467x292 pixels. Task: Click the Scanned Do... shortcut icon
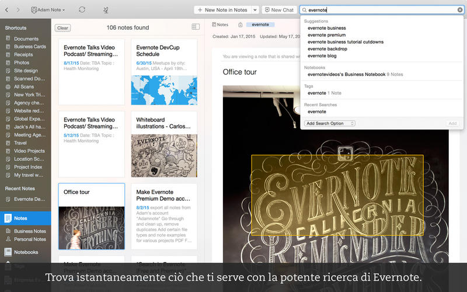click(8, 79)
